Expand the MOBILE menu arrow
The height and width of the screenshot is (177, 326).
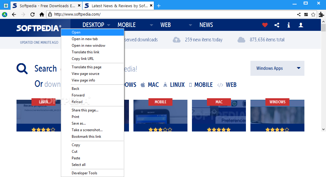pyautogui.click(x=151, y=25)
